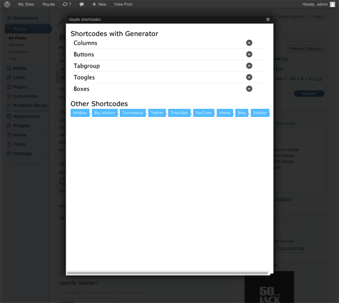The width and height of the screenshot is (339, 303).
Task: Click the View Post link
Action: tap(123, 4)
